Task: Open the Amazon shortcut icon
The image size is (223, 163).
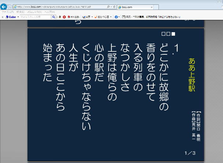Action: [x=60, y=17]
